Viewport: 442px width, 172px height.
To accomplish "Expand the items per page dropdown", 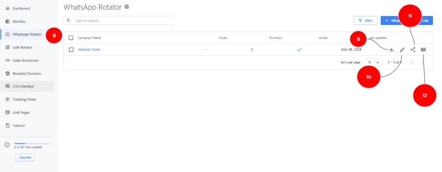I will click(x=373, y=62).
